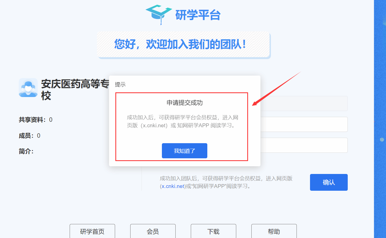Click the 确认 button
This screenshot has height=238, width=386.
(x=329, y=182)
